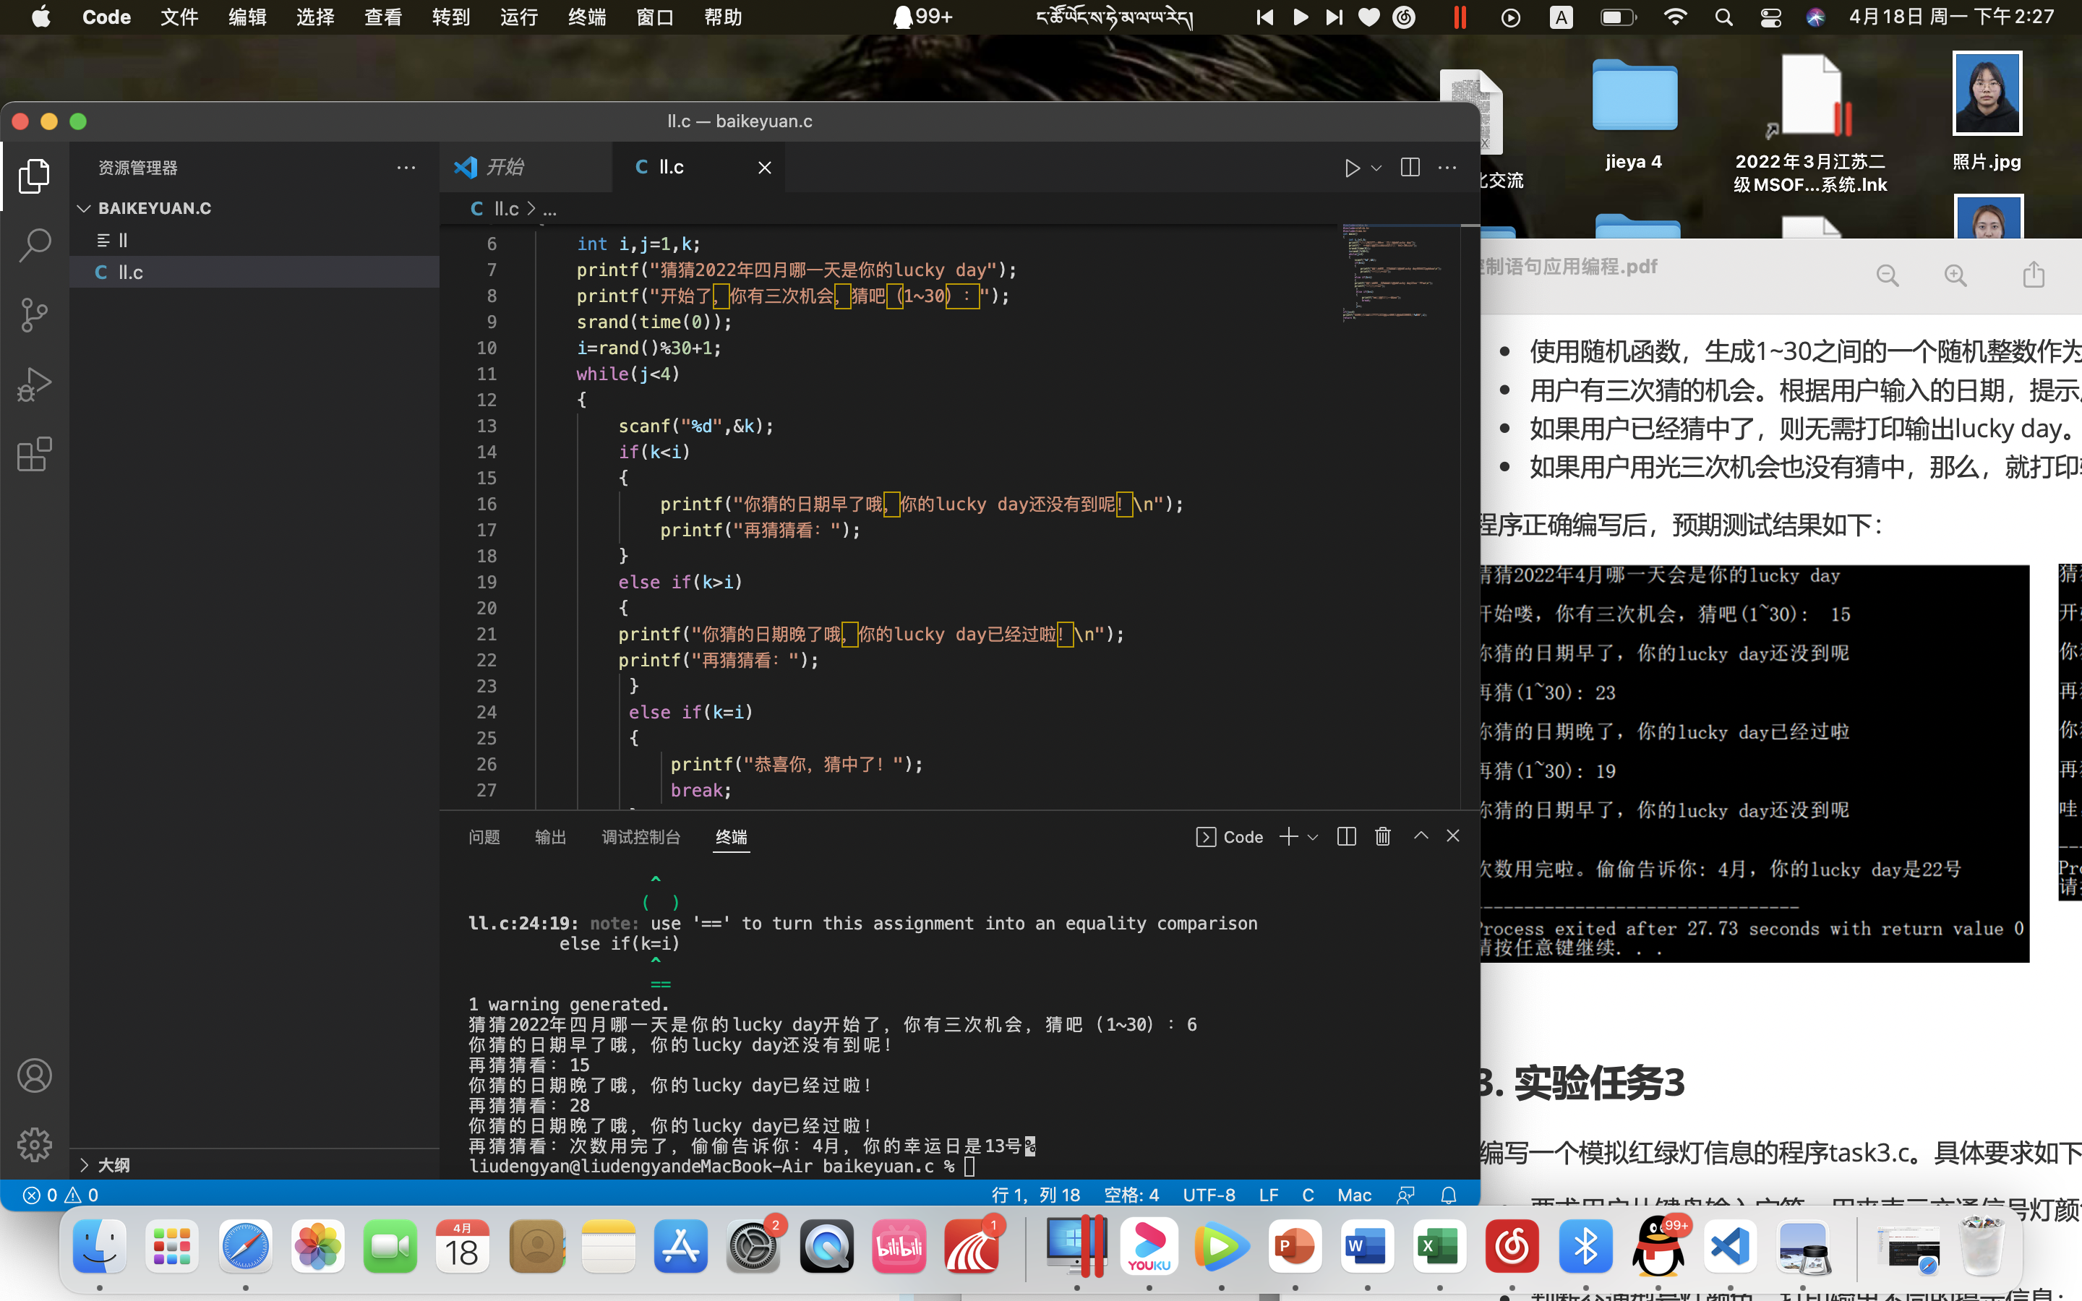Open the Search view in activity bar
This screenshot has height=1301, width=2082.
(x=35, y=245)
